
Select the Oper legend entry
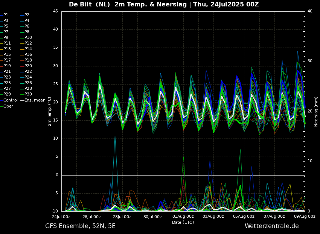[x=8, y=106]
